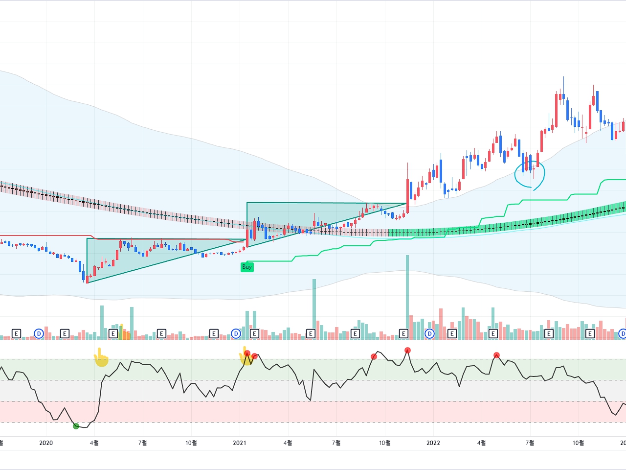
Task: Open the dividend D marker before 2020
Action: (39, 334)
